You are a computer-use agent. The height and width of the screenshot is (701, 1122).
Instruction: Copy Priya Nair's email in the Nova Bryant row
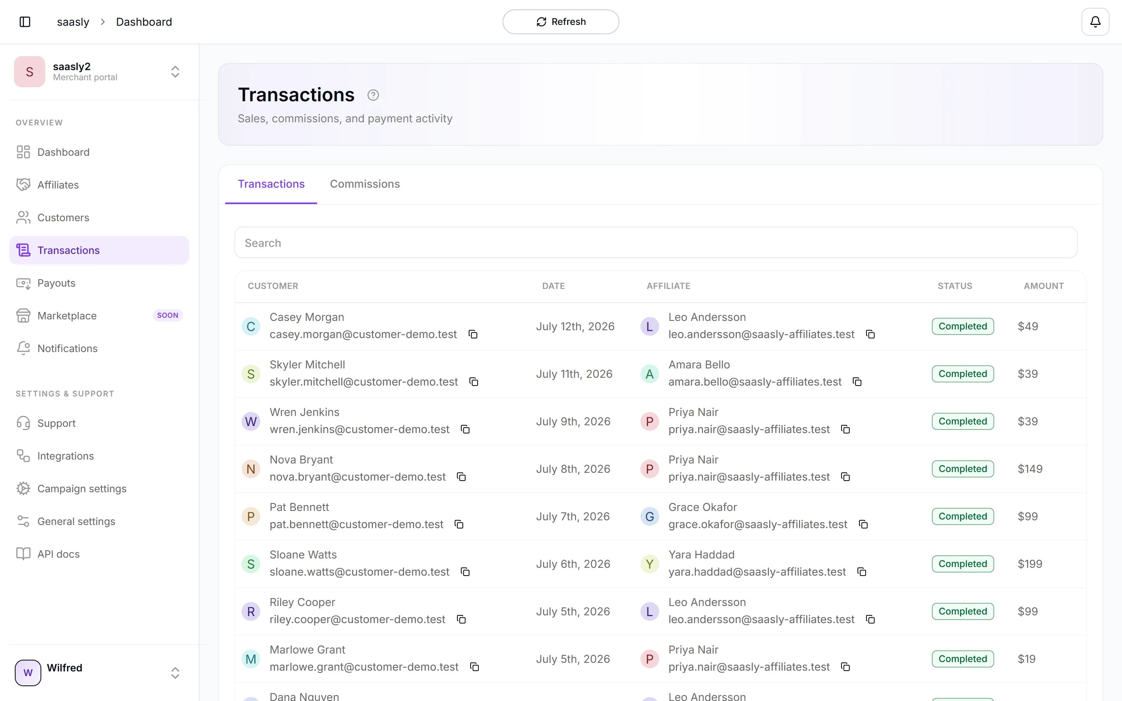pos(846,477)
